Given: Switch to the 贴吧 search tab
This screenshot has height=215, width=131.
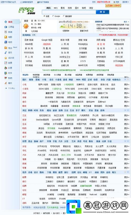Looking at the screenshot, I should click(x=84, y=8).
